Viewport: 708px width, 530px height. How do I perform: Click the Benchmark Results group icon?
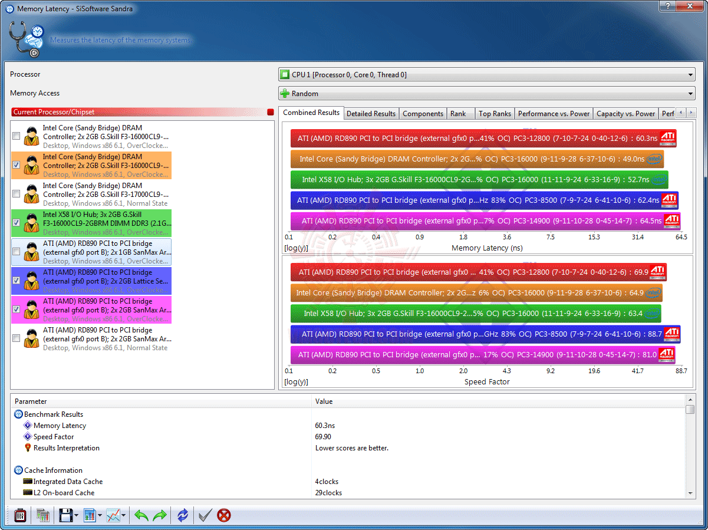18,414
